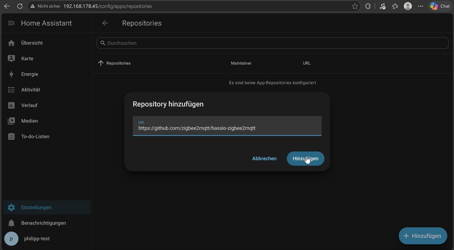Image resolution: width=454 pixels, height=250 pixels.
Task: Click 'Home Assistant' title text
Action: tap(46, 23)
